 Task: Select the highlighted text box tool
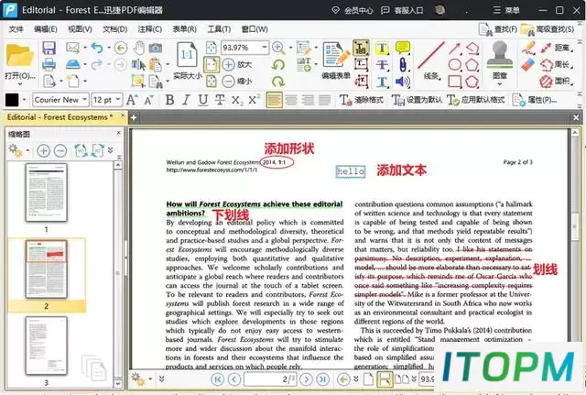click(361, 48)
